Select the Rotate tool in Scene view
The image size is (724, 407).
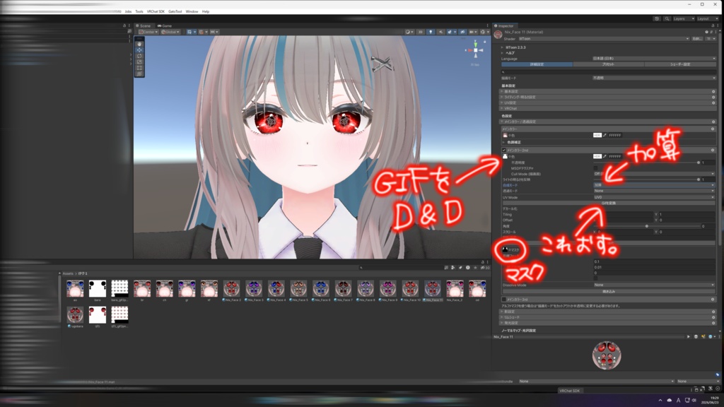(x=139, y=56)
